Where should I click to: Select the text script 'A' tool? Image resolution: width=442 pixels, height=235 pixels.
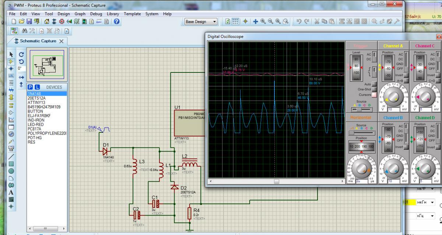coord(11,192)
